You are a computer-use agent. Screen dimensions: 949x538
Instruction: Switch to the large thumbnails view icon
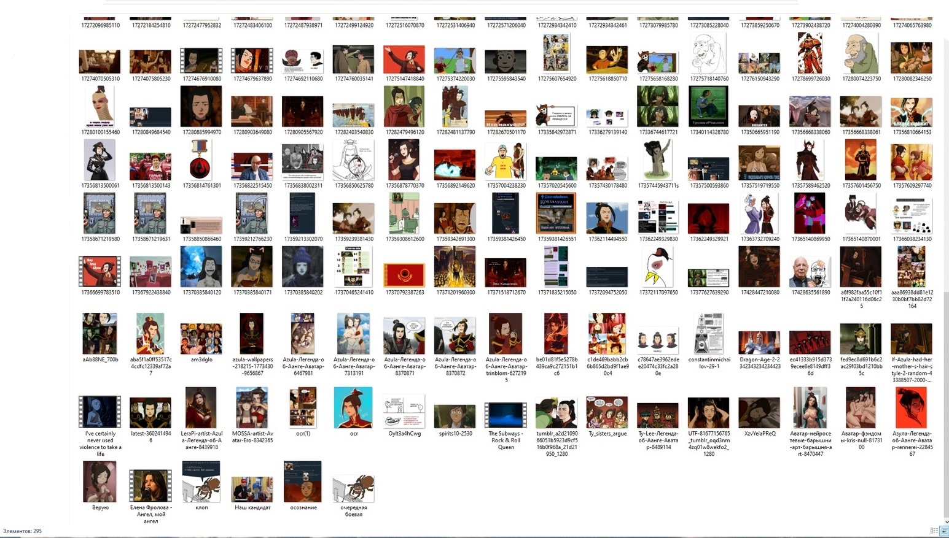[944, 531]
